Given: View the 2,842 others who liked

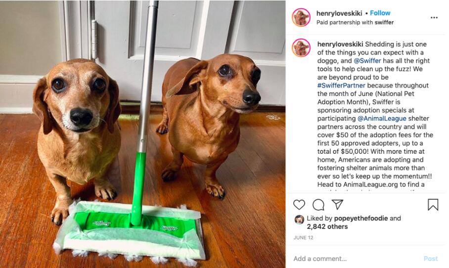Looking at the screenshot, I should pyautogui.click(x=327, y=226).
